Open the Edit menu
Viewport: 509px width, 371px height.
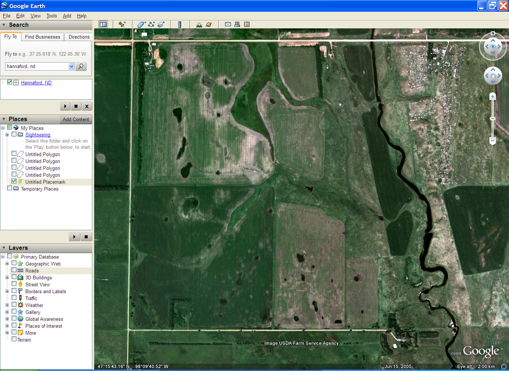pos(20,16)
